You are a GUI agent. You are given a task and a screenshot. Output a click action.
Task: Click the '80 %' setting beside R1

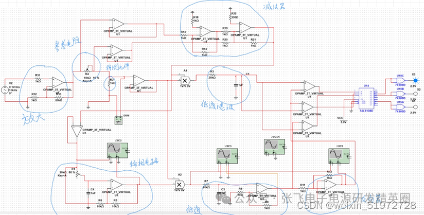(x=72, y=172)
